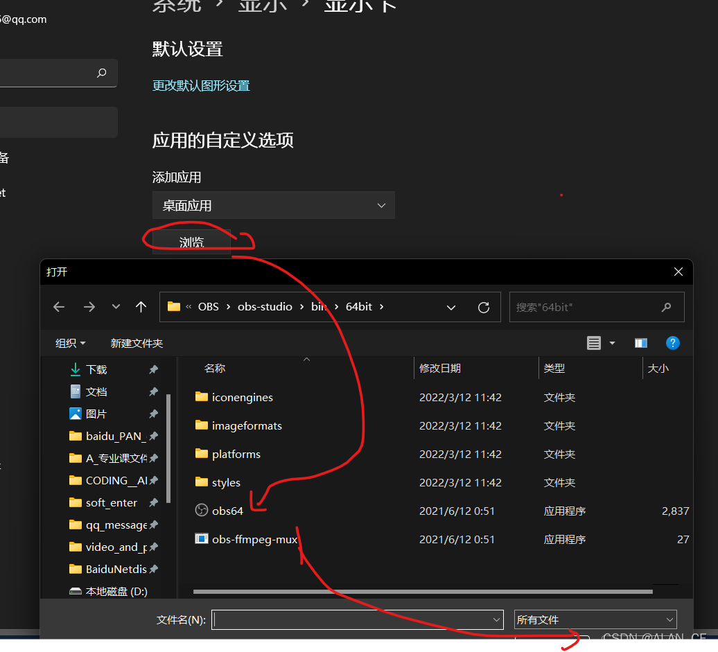Click the refresh icon beside the address bar
The image size is (718, 652).
click(x=484, y=306)
